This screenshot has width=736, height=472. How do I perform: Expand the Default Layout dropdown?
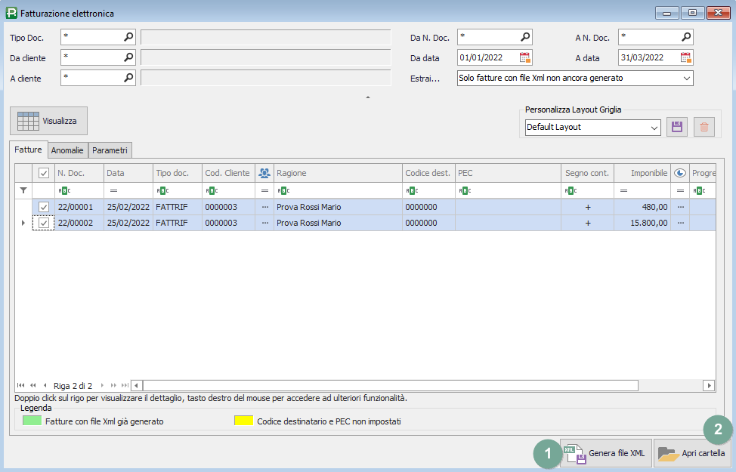coord(654,128)
